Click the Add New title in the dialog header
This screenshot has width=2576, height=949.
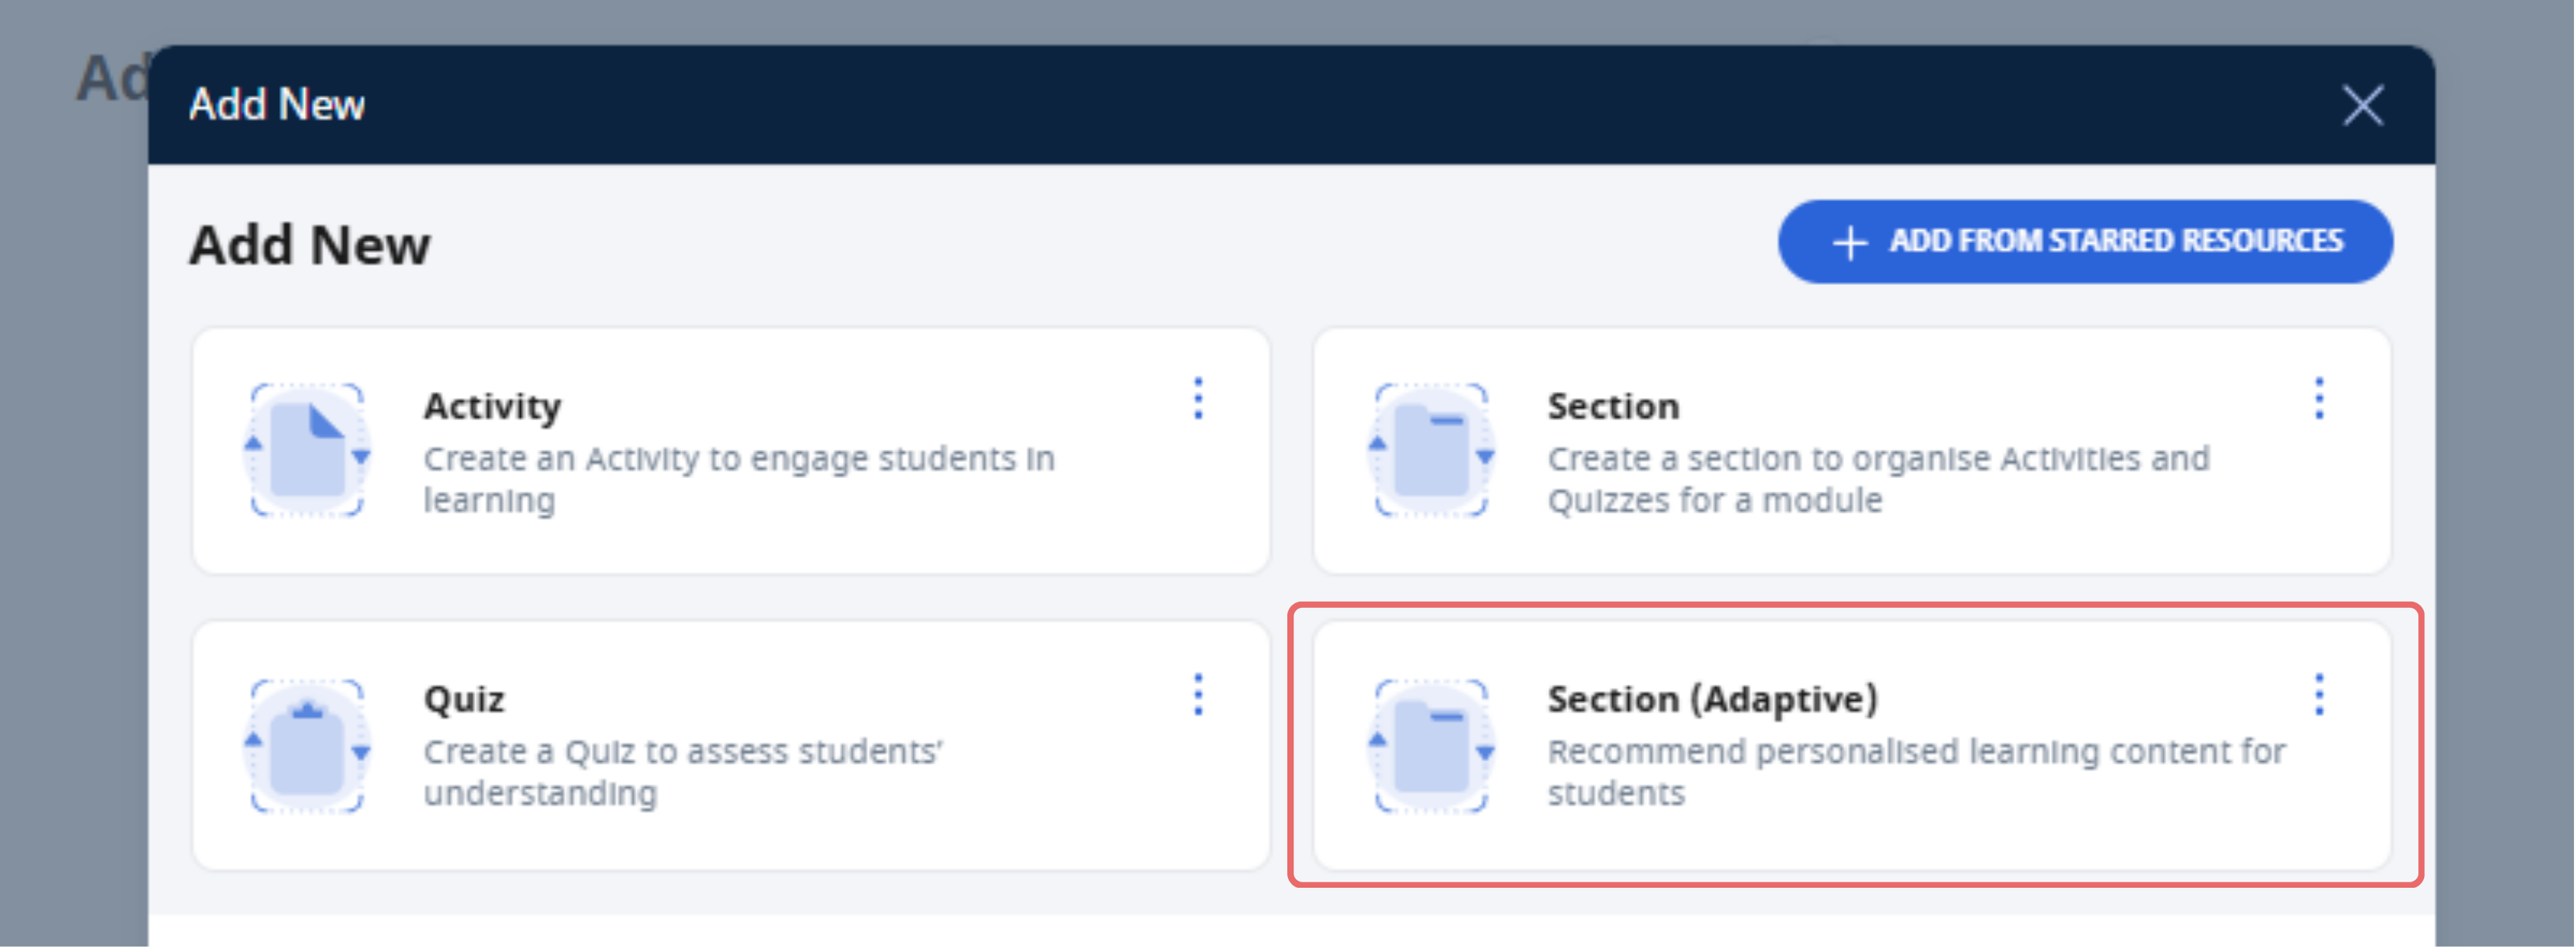click(277, 104)
